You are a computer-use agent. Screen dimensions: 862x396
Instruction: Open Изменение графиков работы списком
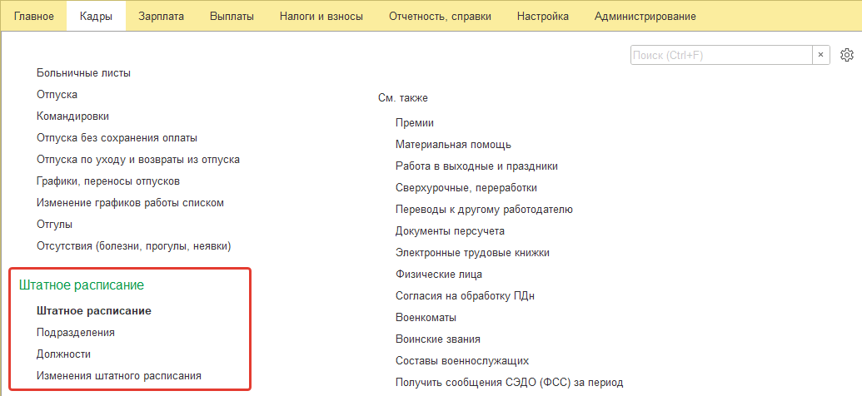pos(130,203)
